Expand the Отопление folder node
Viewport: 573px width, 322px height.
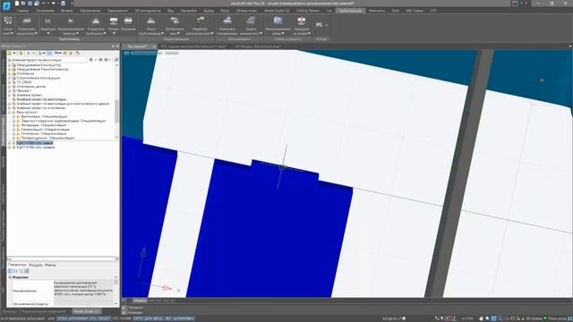(10, 73)
